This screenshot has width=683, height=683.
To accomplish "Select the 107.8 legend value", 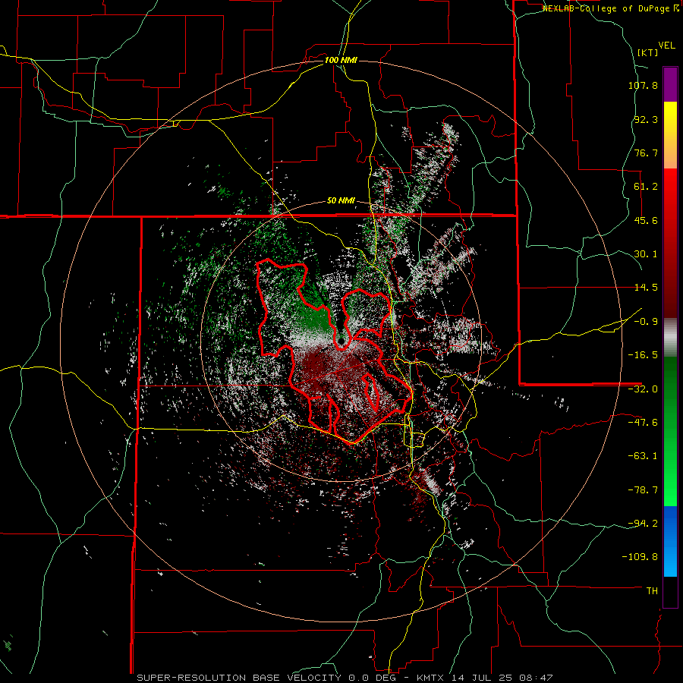I will pyautogui.click(x=643, y=85).
